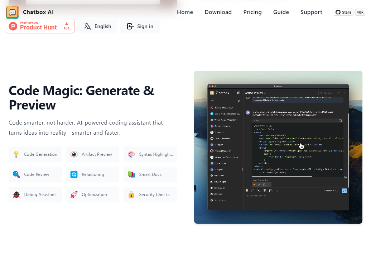Screen dimensions: 371x261
Task: Click the edit pencil beside Artifact Preview title
Action: [265, 93]
